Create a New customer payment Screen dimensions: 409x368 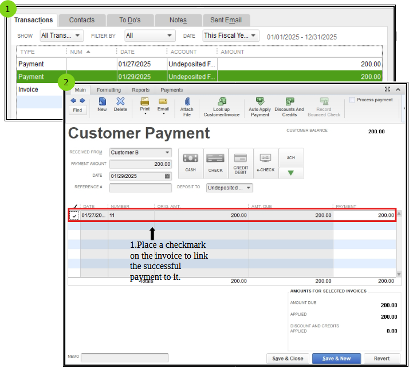(102, 105)
